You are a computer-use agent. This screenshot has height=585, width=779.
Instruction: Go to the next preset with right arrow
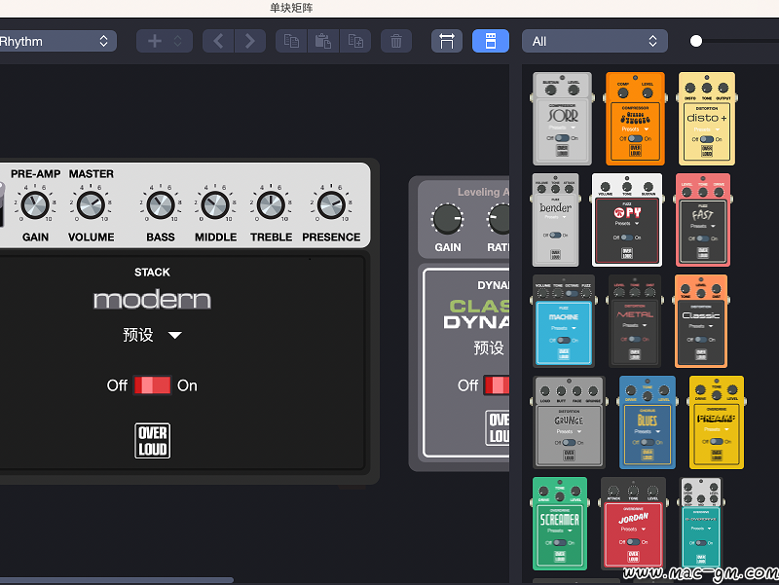coord(250,41)
